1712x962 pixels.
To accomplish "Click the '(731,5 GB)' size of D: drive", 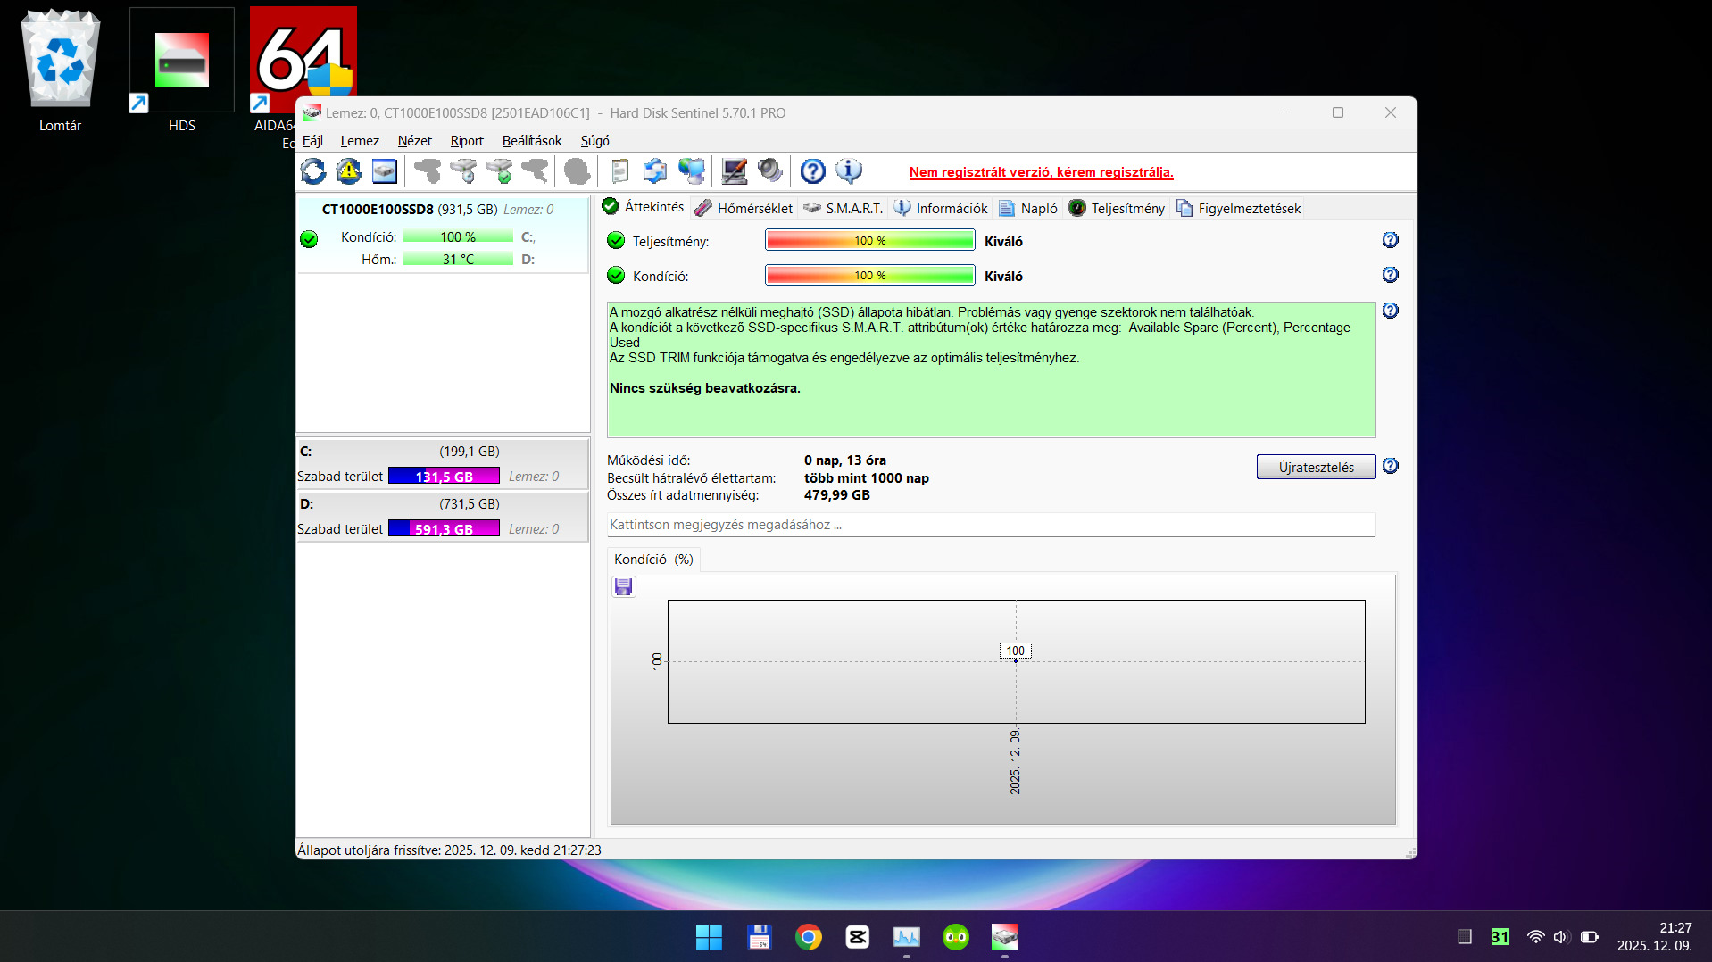I will (470, 504).
